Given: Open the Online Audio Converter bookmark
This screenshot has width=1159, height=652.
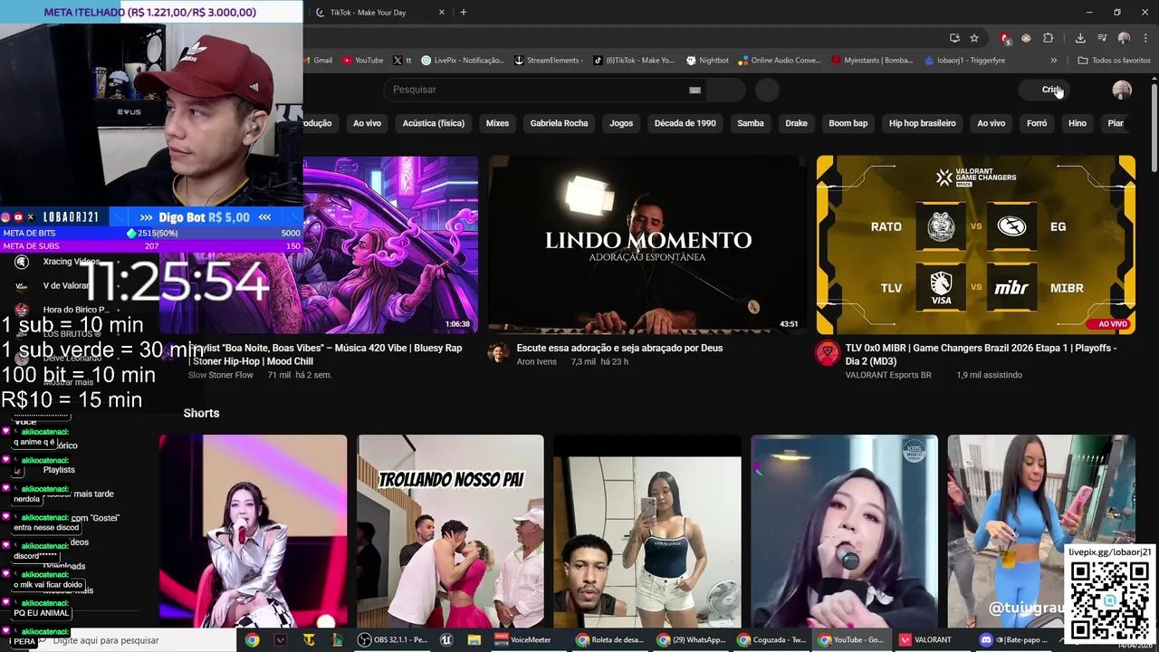Looking at the screenshot, I should [780, 61].
